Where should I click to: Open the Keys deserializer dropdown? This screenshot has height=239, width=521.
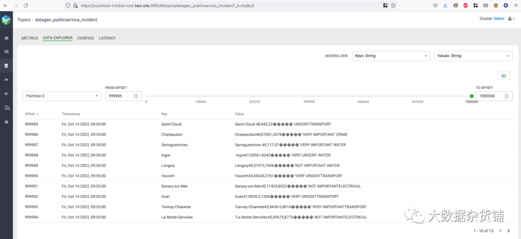coord(391,56)
